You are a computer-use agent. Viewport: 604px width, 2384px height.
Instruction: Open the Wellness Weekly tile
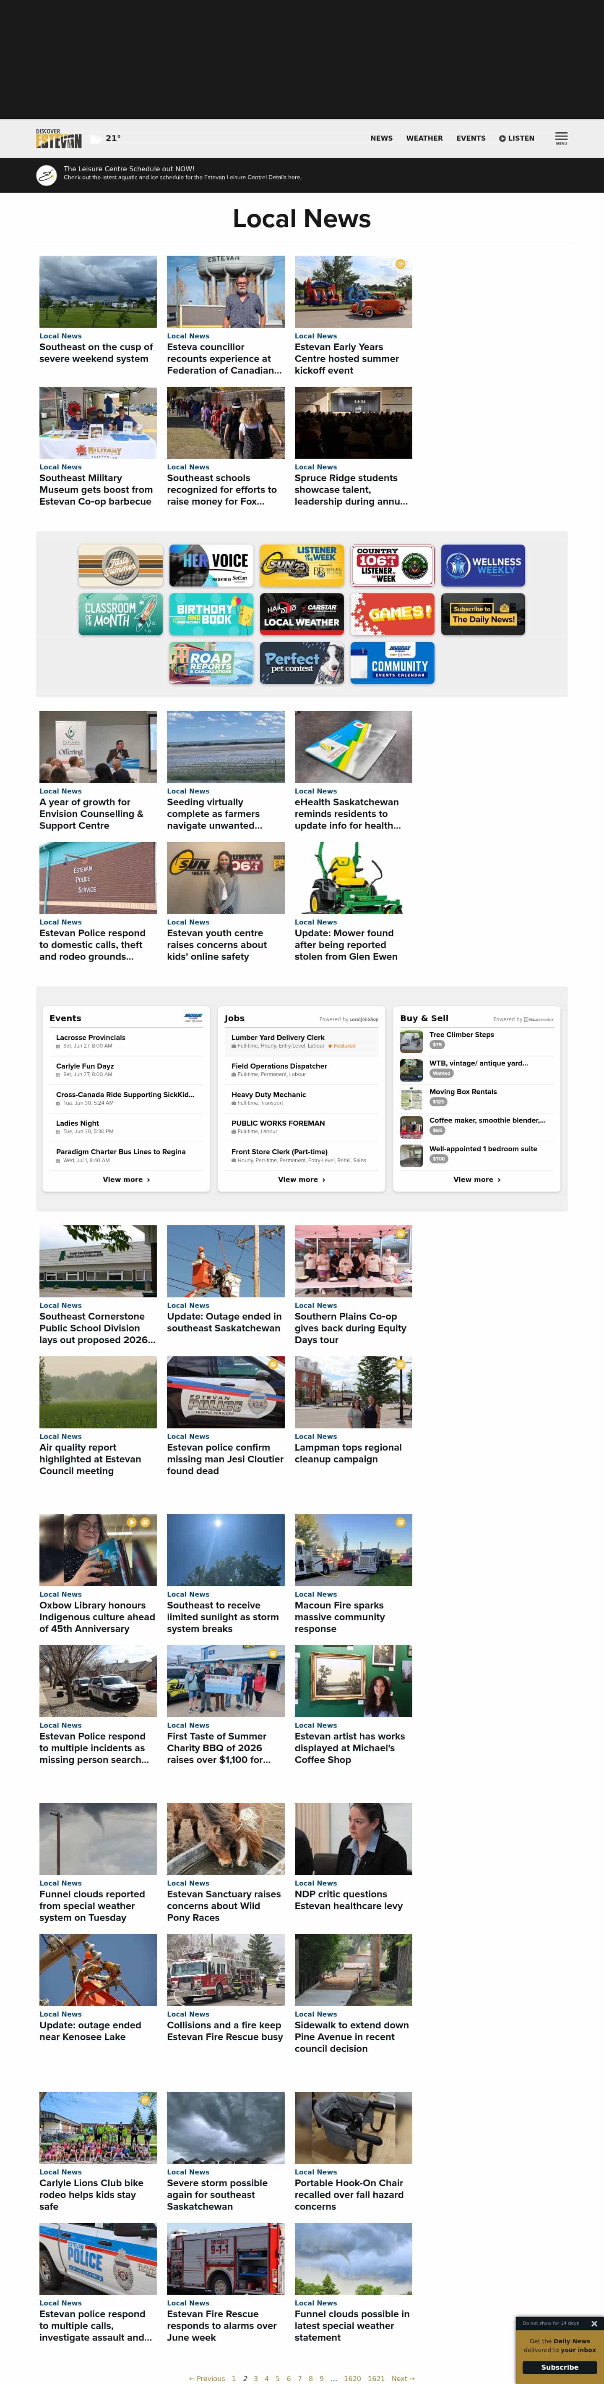pyautogui.click(x=483, y=566)
